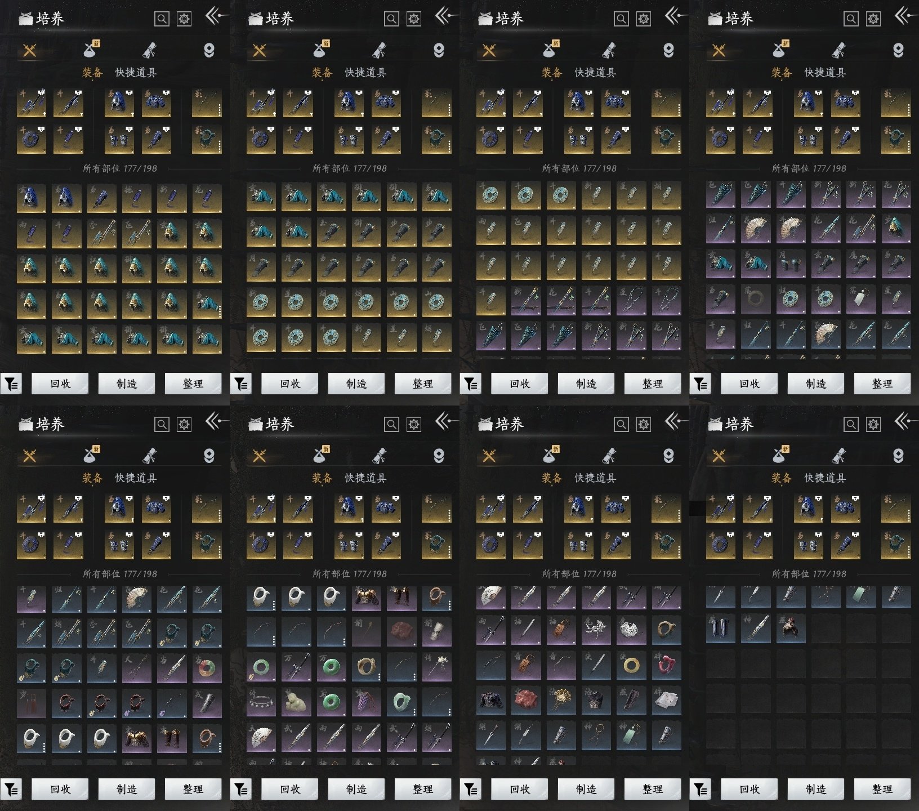Toggle the filter icon beside 回收, top-left panel
The image size is (919, 811).
(11, 384)
